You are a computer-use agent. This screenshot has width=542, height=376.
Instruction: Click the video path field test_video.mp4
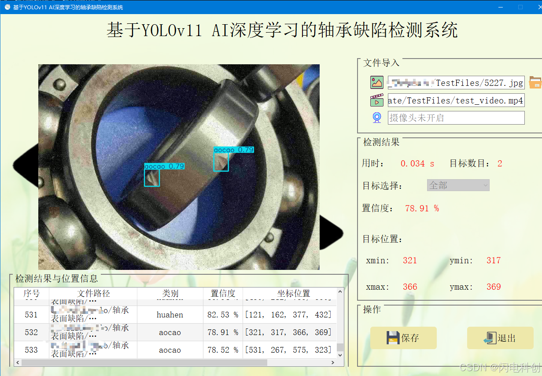pyautogui.click(x=456, y=100)
